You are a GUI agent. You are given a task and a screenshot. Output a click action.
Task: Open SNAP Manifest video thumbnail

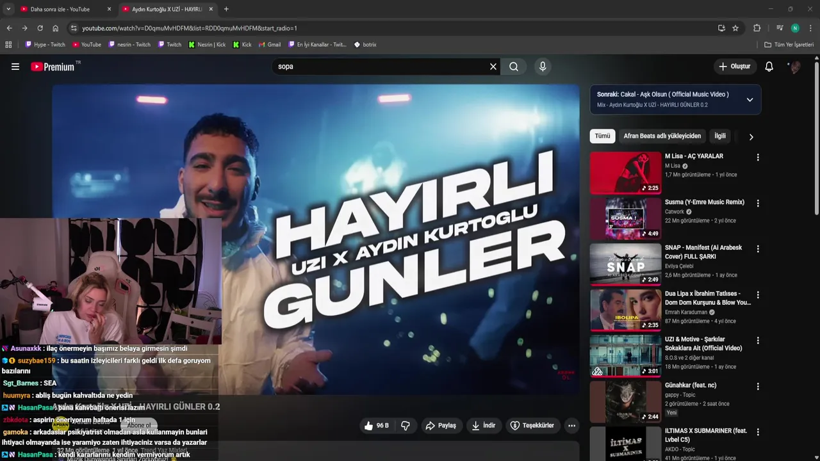tap(625, 264)
